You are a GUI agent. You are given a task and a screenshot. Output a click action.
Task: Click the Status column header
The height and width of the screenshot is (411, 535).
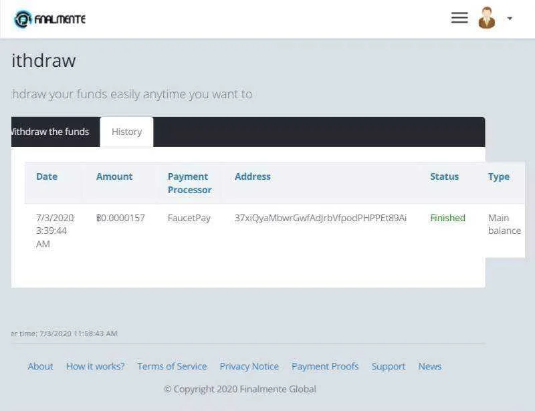point(444,176)
